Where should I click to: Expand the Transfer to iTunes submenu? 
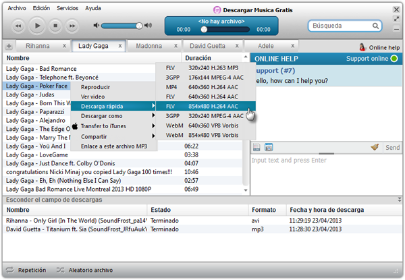point(113,126)
